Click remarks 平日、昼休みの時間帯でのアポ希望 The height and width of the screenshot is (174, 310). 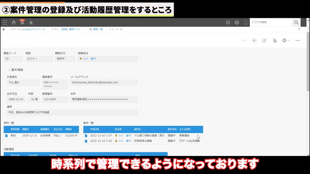pos(72,113)
